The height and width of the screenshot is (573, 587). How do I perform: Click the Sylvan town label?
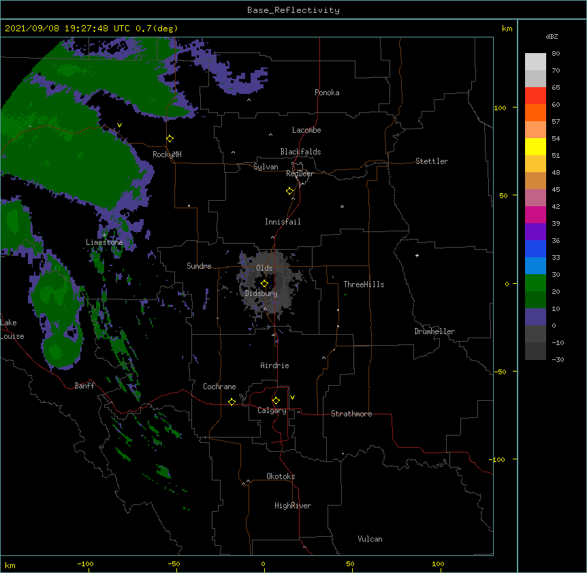point(266,167)
